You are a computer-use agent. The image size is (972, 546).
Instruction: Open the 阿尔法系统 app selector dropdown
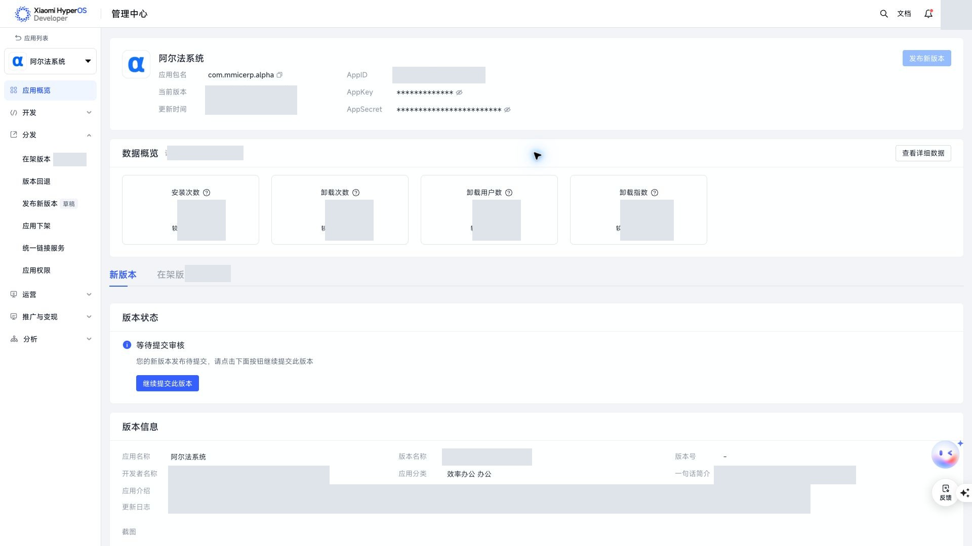click(x=50, y=61)
